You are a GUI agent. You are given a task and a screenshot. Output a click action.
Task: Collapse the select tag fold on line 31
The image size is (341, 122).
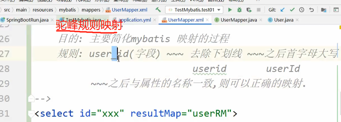[x=31, y=114]
